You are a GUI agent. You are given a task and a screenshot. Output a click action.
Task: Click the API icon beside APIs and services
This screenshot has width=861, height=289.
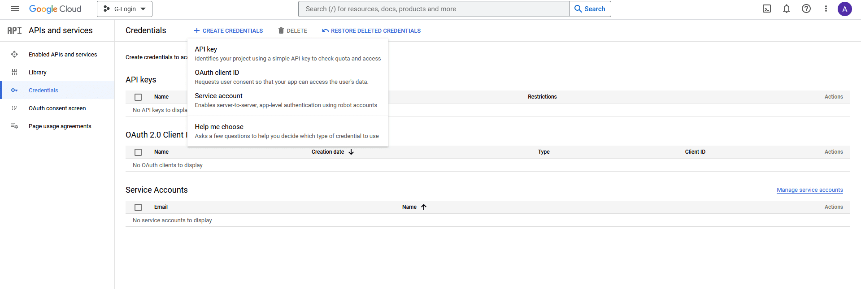[14, 30]
